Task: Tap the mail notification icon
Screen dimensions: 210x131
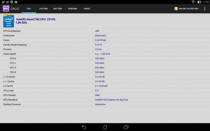Action: click(7, 2)
